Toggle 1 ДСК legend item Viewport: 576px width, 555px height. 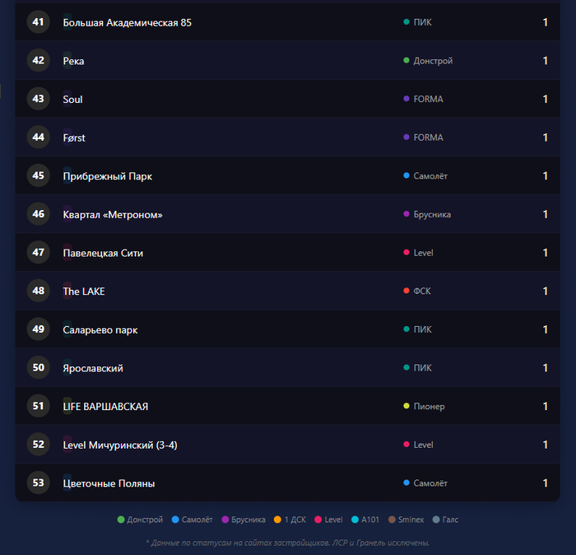[295, 520]
